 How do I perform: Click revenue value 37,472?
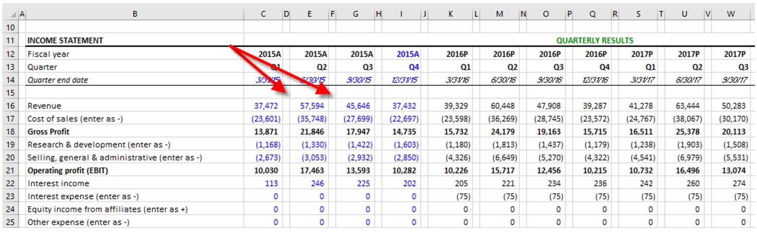pyautogui.click(x=266, y=106)
